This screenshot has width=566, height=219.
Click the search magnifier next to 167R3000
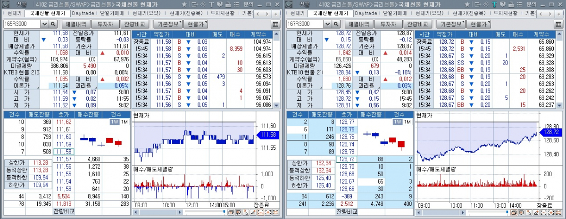pos(336,24)
